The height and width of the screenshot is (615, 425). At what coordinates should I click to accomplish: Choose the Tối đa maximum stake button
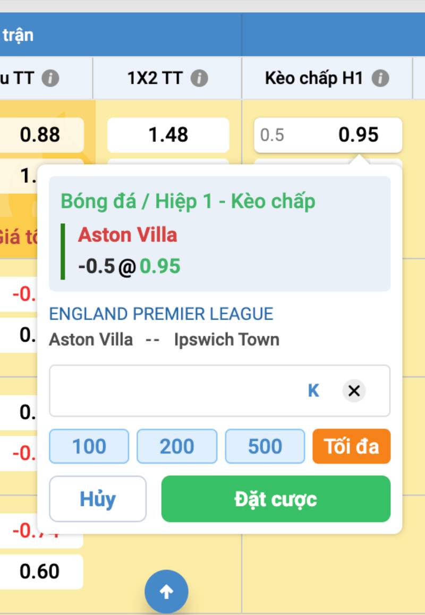[352, 446]
